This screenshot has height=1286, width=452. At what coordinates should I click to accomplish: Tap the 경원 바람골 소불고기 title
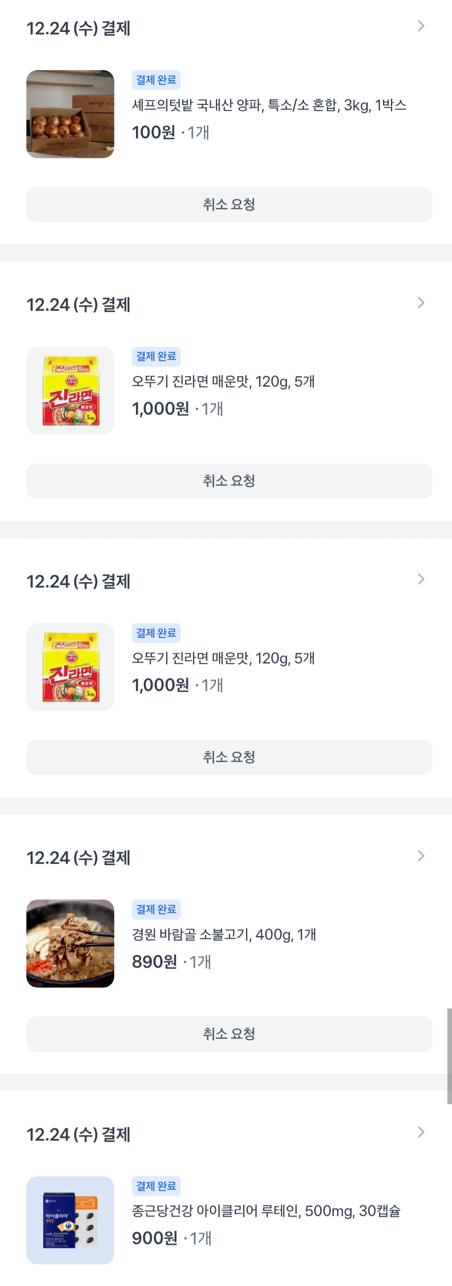pos(224,935)
